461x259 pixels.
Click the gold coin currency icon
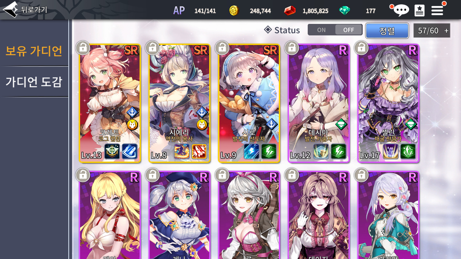pos(234,11)
